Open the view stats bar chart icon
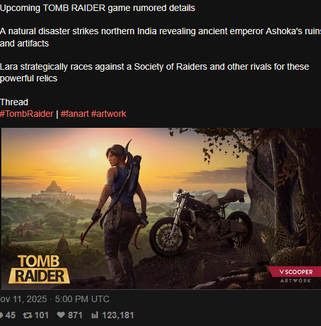Viewport: 321px width, 326px height. click(x=95, y=315)
